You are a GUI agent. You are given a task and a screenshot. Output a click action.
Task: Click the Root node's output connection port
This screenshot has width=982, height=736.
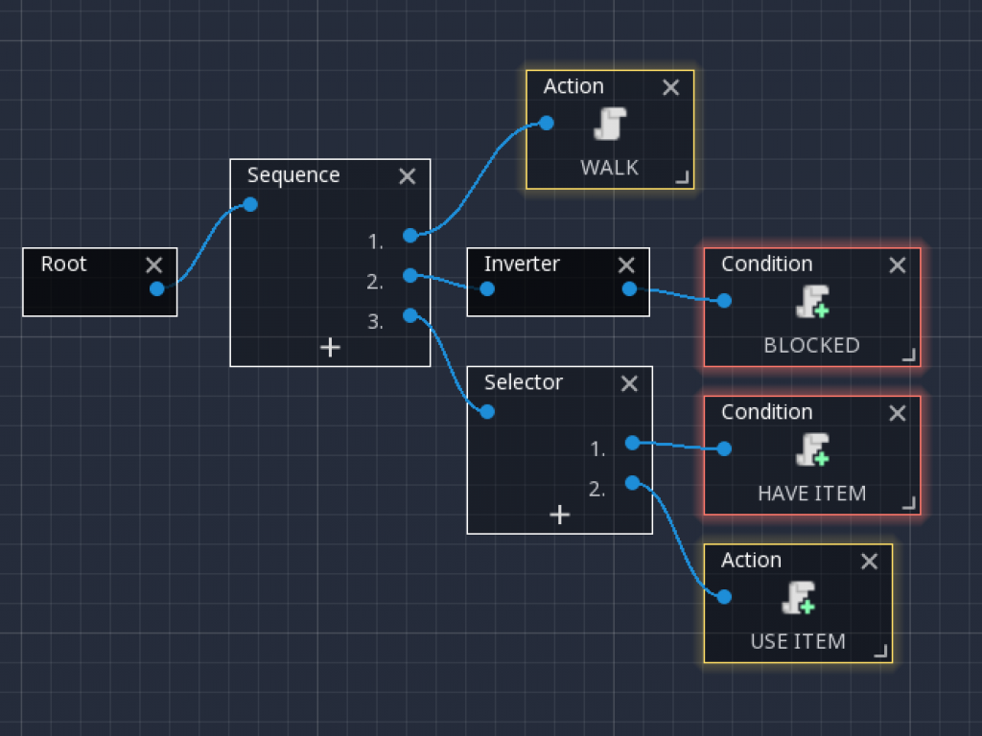tap(156, 289)
